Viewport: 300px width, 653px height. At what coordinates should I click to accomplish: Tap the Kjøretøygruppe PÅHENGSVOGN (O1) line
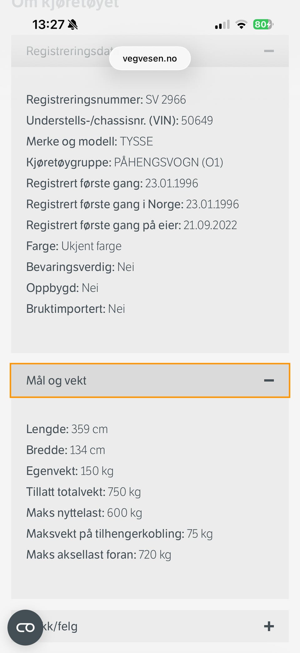pos(124,162)
